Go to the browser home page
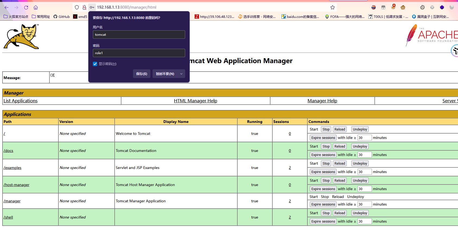This screenshot has width=458, height=231. tap(36, 7)
